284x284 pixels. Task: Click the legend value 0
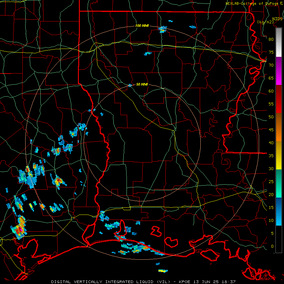[272, 246]
